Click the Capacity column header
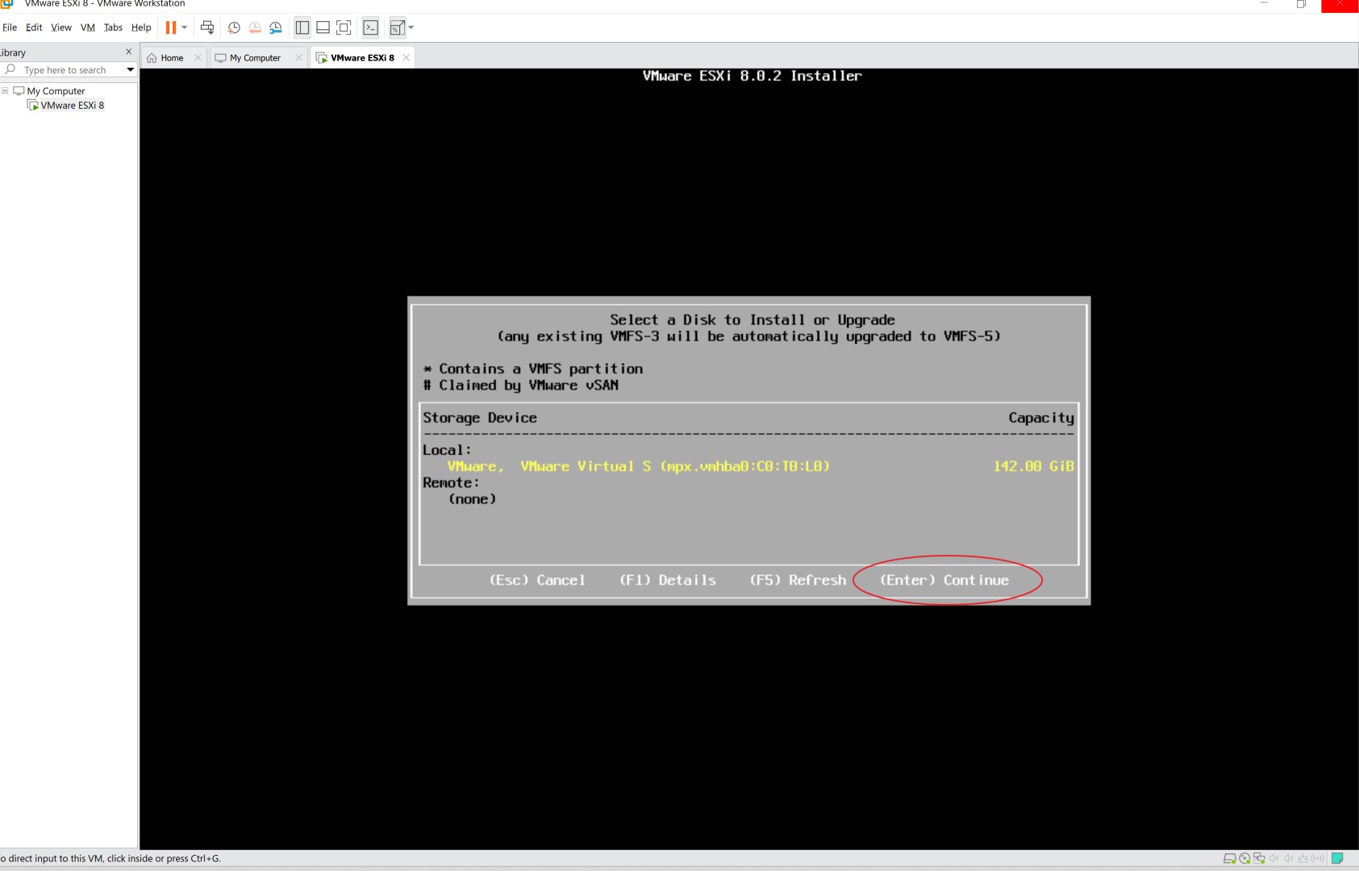The height and width of the screenshot is (871, 1359). pos(1041,418)
